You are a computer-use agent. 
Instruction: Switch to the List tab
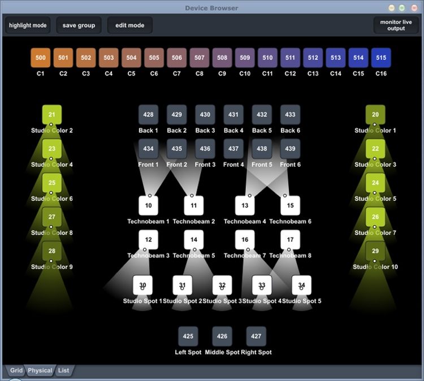tap(63, 371)
